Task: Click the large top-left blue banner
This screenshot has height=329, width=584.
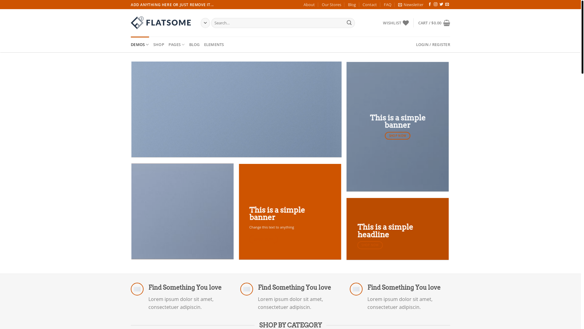Action: point(236,109)
